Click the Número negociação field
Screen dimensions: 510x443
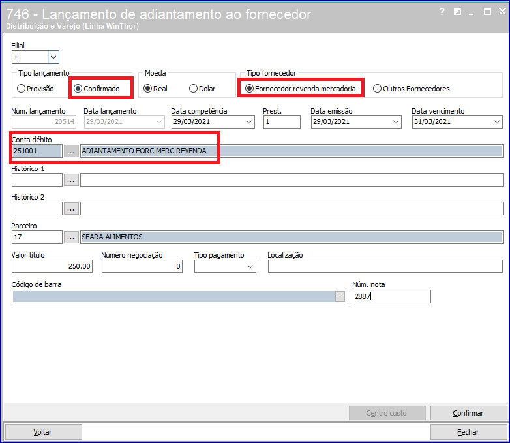142,266
